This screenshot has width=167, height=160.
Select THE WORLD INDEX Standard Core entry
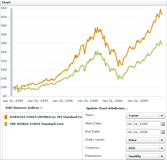tap(37, 124)
